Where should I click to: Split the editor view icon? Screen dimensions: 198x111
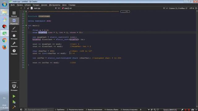pos(196,8)
